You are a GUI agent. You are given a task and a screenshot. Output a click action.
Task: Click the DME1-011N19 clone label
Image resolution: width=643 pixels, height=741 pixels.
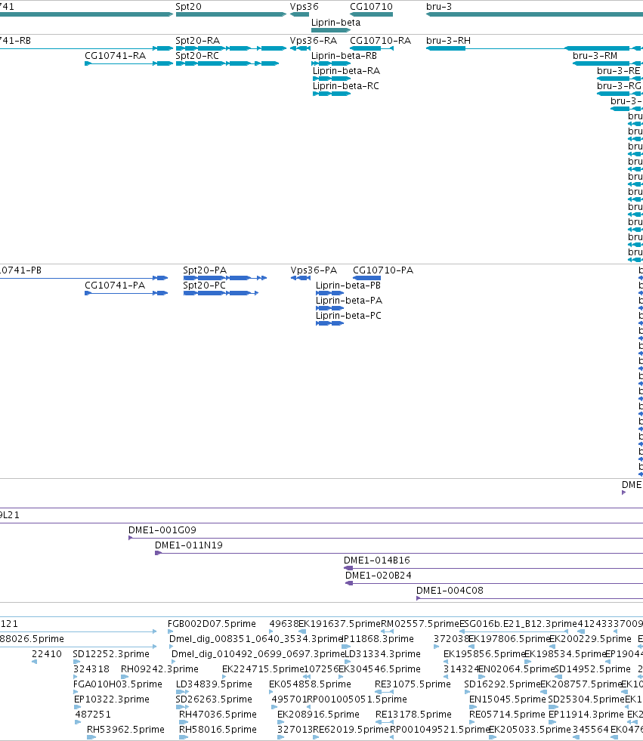point(189,545)
